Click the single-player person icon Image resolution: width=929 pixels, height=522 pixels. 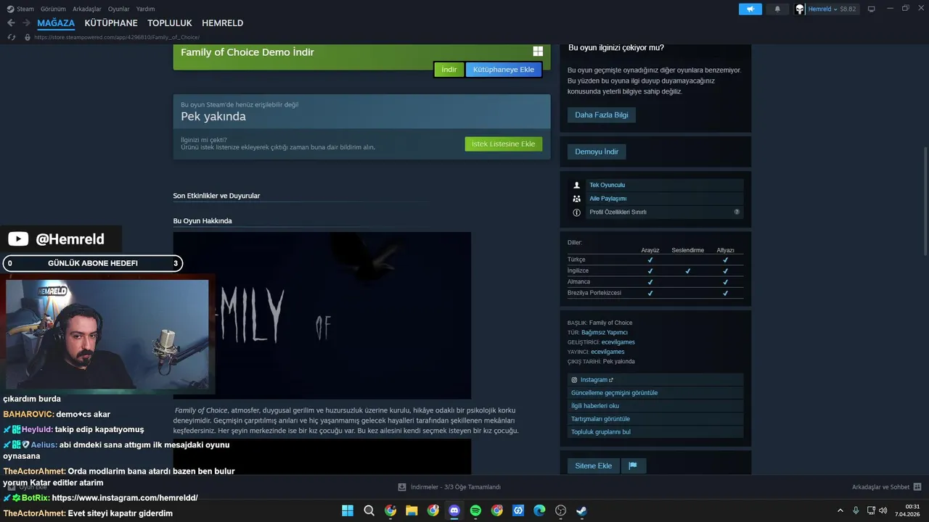coord(577,185)
